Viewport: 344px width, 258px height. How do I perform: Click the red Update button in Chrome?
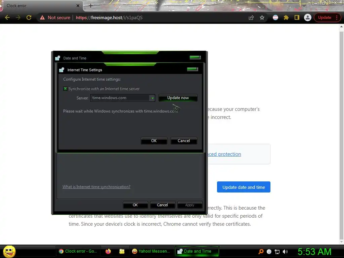[325, 17]
